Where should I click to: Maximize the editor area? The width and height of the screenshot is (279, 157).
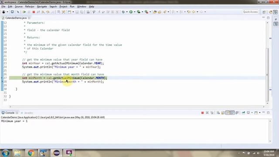point(268,18)
